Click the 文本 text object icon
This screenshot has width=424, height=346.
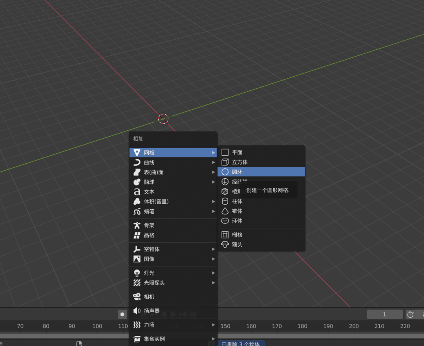(x=137, y=192)
